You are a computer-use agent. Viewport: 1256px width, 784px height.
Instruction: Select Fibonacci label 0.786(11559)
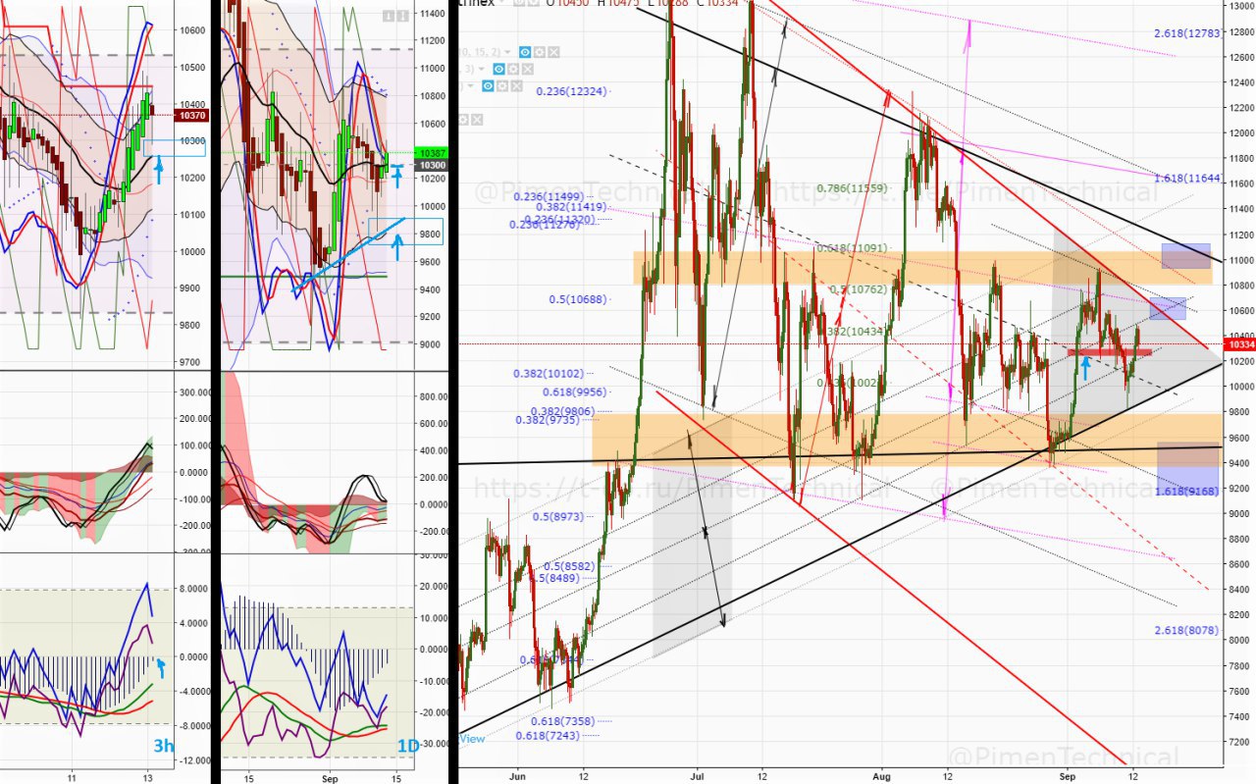click(x=852, y=187)
